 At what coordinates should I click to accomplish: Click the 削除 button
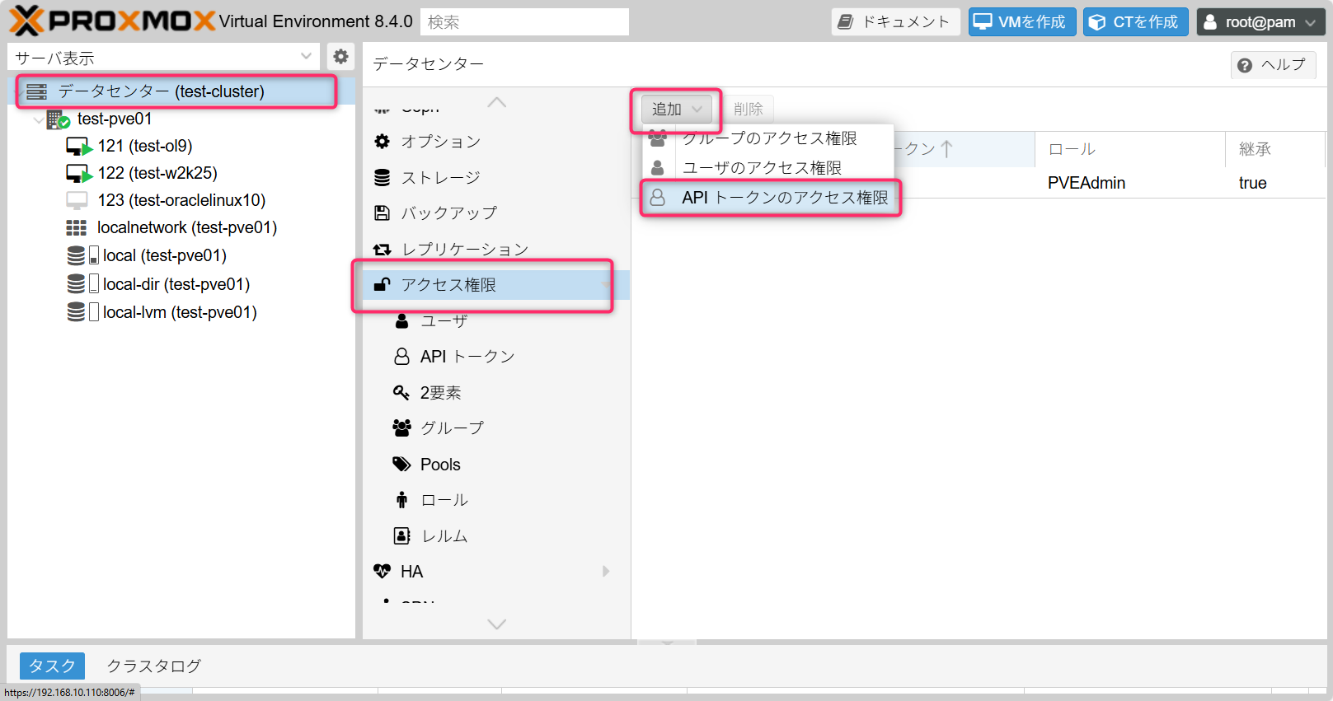coord(749,109)
